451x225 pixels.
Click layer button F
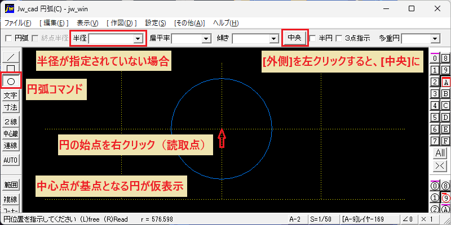pyautogui.click(x=445, y=141)
